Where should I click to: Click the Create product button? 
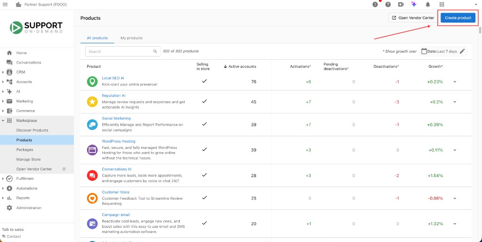458,18
